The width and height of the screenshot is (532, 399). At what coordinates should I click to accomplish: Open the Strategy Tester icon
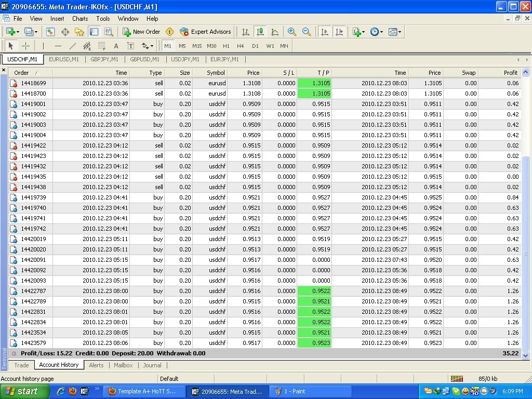point(109,32)
